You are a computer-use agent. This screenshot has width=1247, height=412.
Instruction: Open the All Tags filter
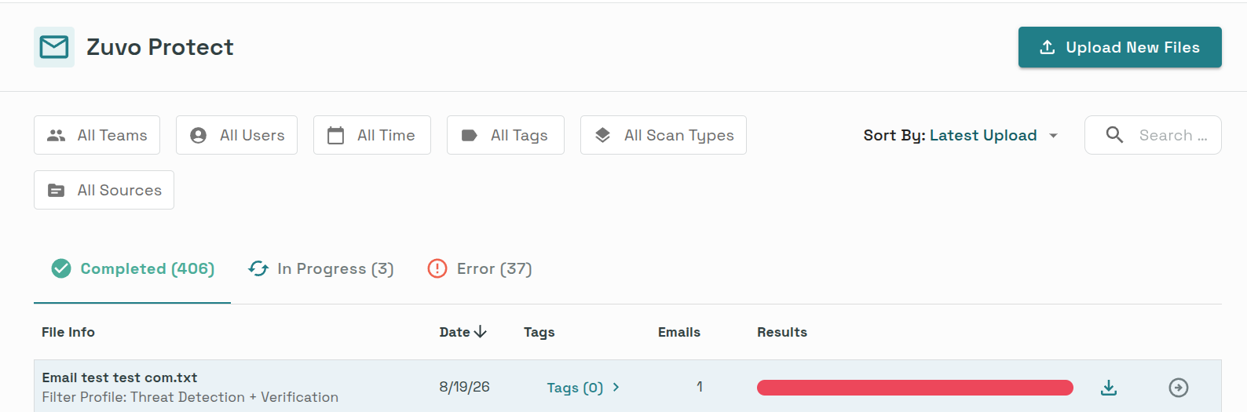pos(506,135)
